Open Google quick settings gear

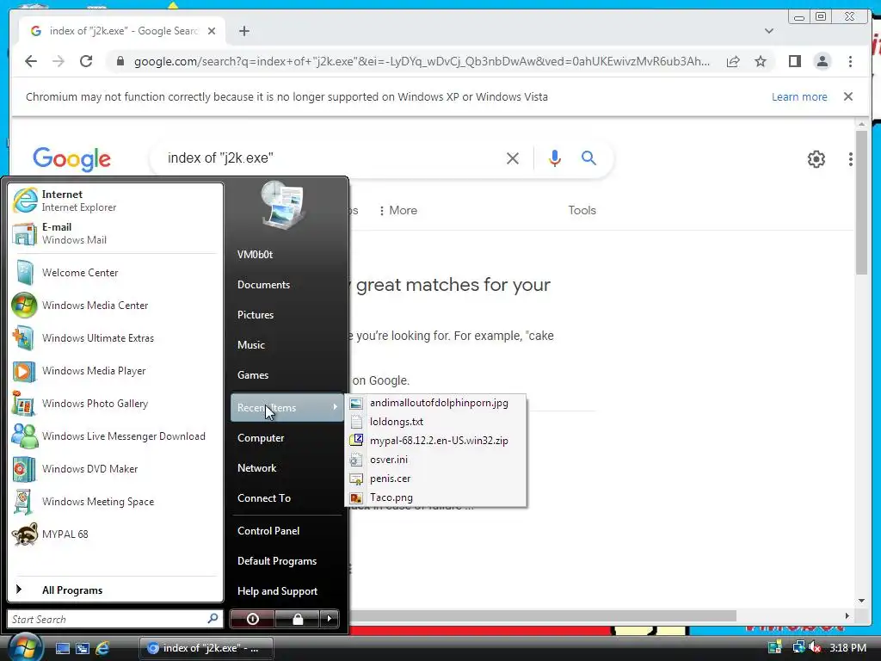[816, 159]
